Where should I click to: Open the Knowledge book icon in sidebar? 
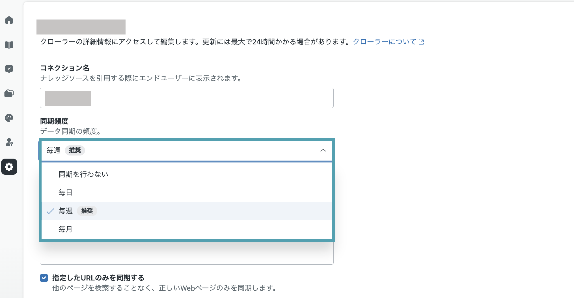point(9,45)
